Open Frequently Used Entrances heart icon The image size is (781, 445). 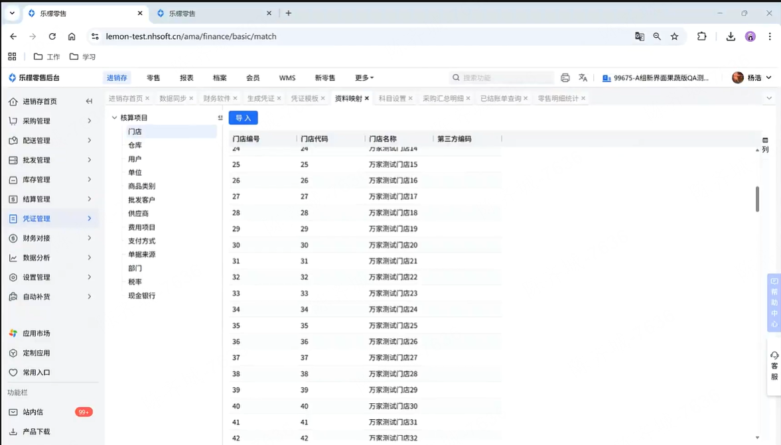[13, 373]
